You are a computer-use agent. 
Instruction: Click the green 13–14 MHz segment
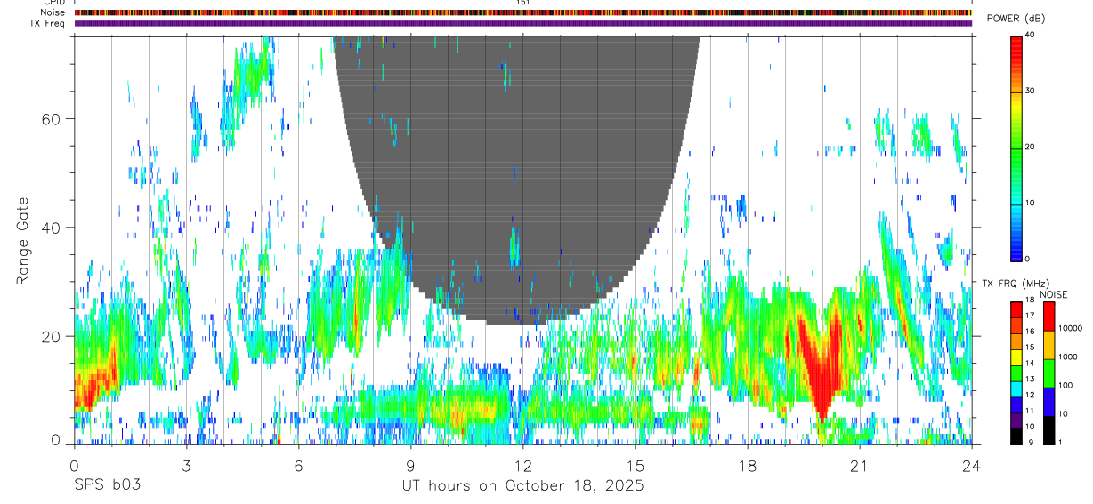tap(1017, 373)
